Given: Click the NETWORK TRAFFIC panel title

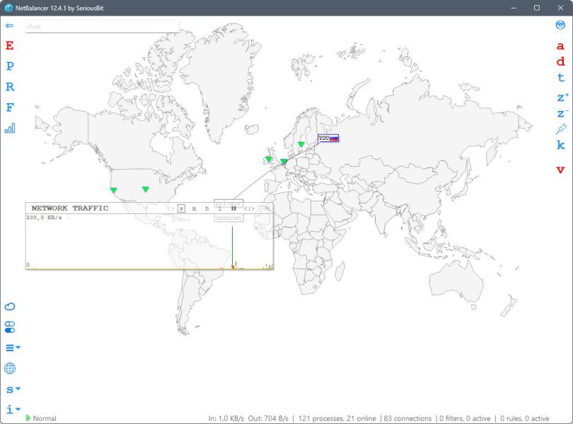Looking at the screenshot, I should tap(70, 208).
